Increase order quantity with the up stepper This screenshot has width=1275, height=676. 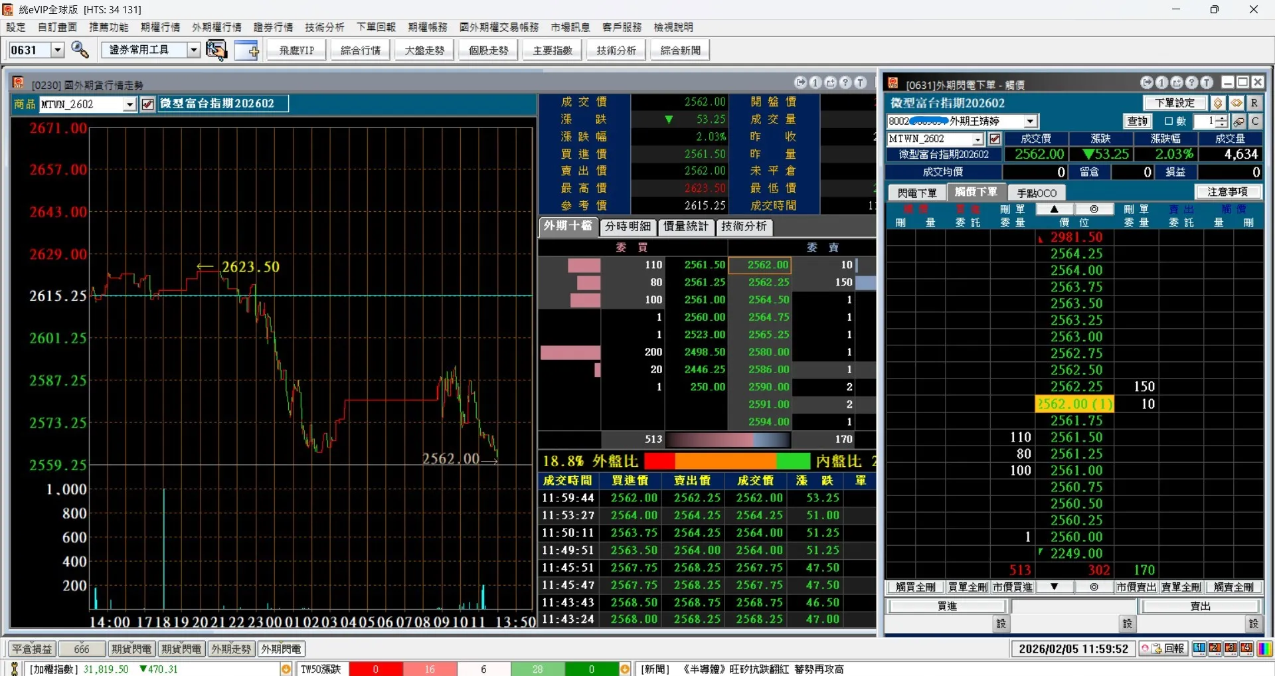1221,118
